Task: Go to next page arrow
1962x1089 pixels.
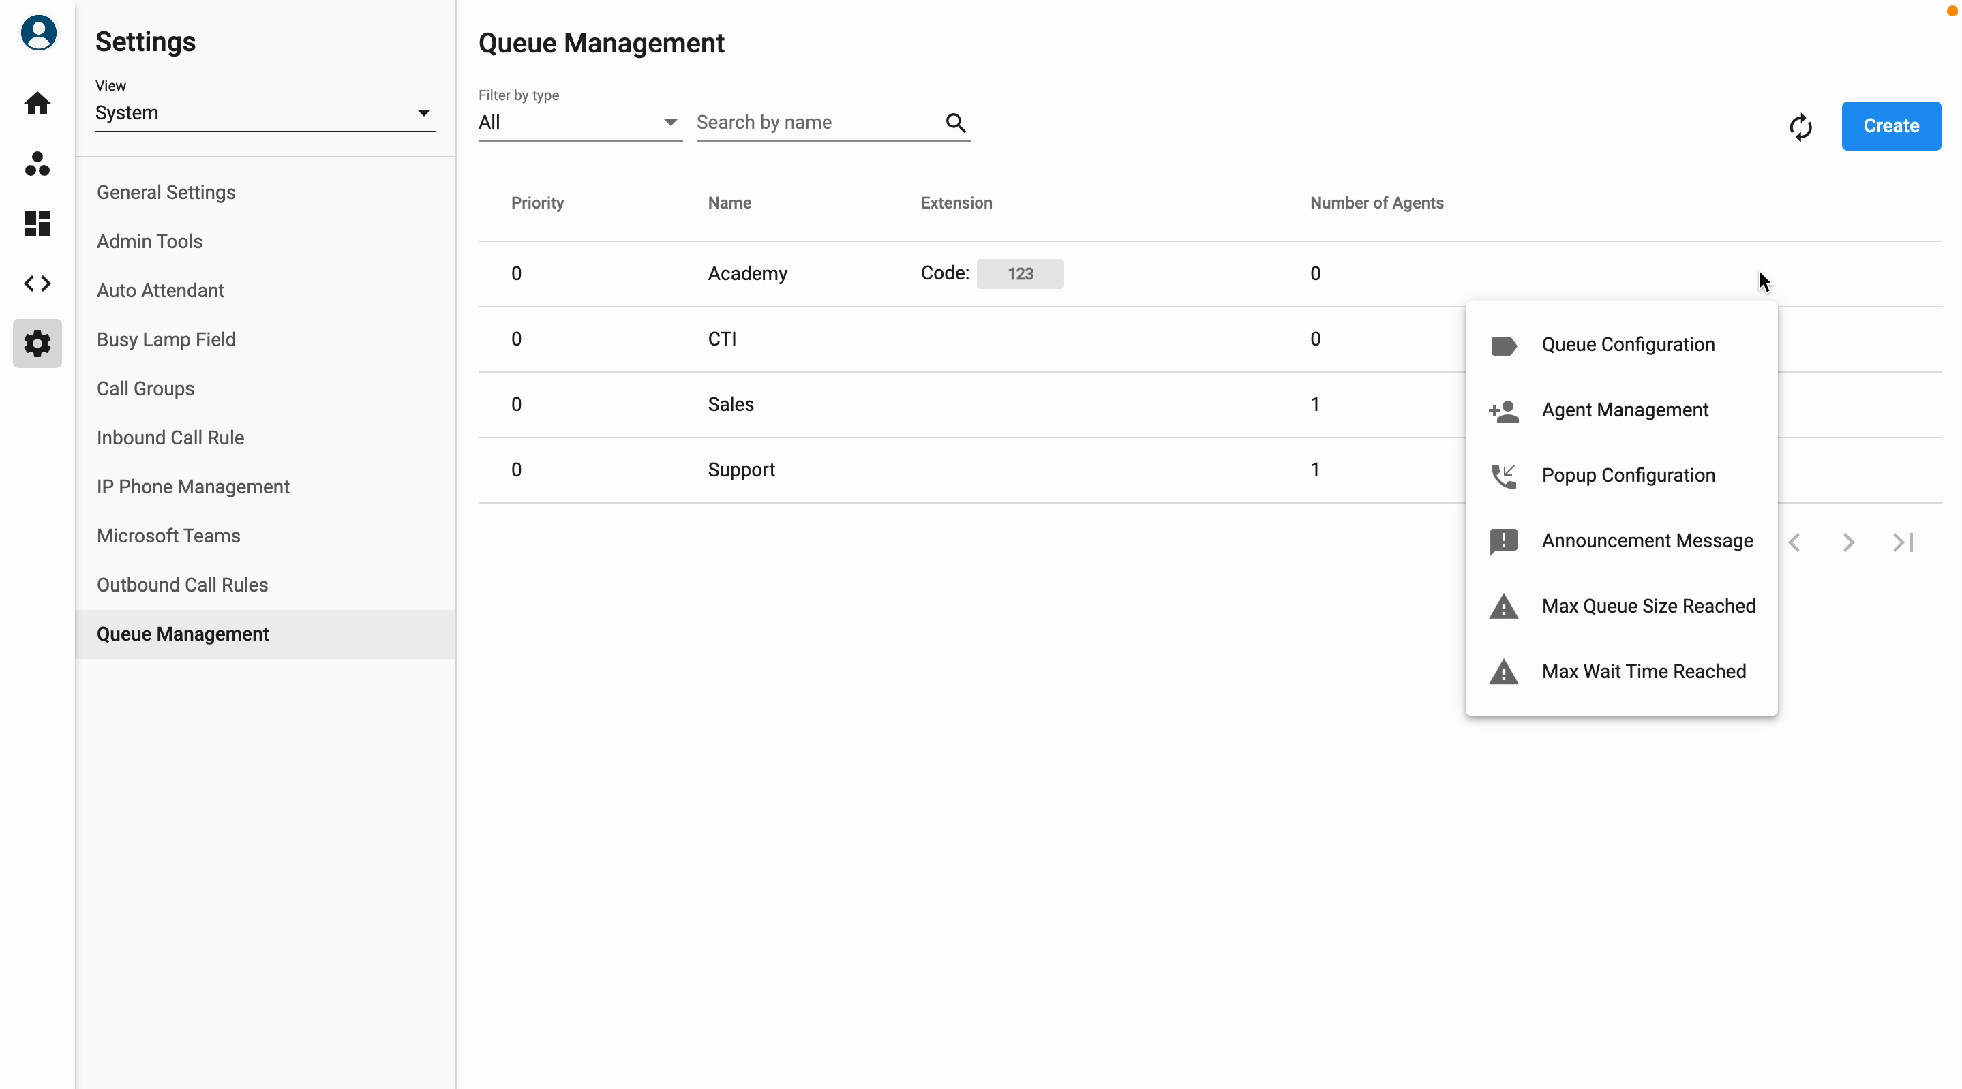Action: point(1849,542)
